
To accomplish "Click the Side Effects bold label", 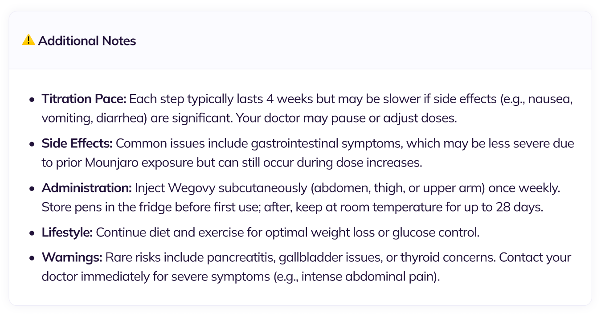I will pyautogui.click(x=78, y=143).
